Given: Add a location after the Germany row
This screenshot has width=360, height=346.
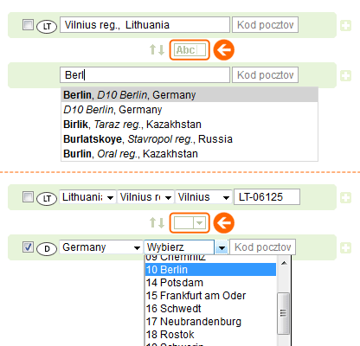Looking at the screenshot, I should coord(345,247).
